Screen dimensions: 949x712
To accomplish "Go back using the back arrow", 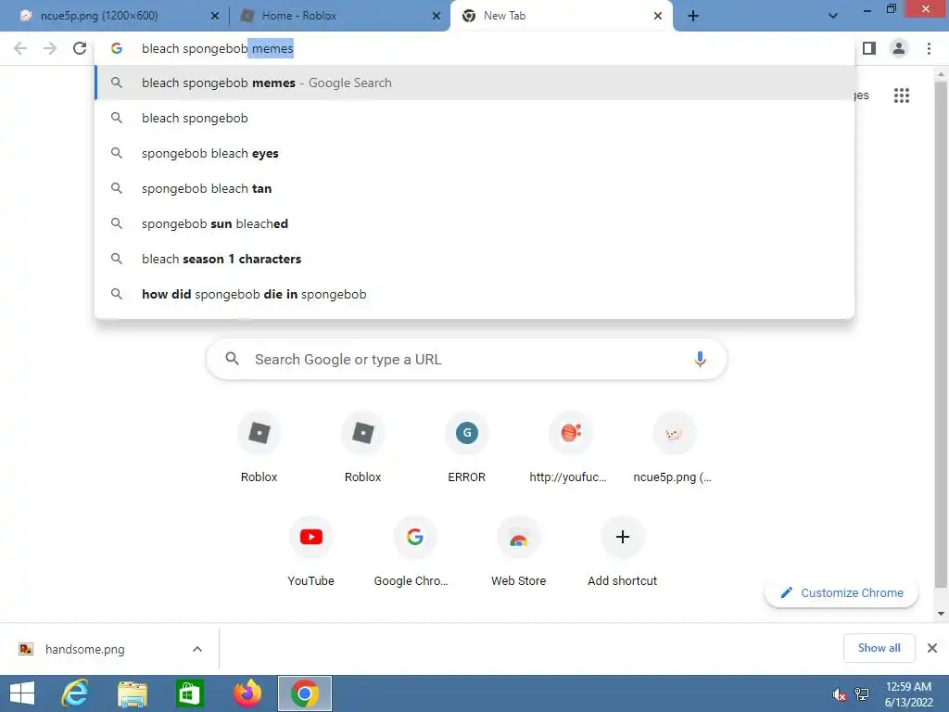I will [x=20, y=48].
